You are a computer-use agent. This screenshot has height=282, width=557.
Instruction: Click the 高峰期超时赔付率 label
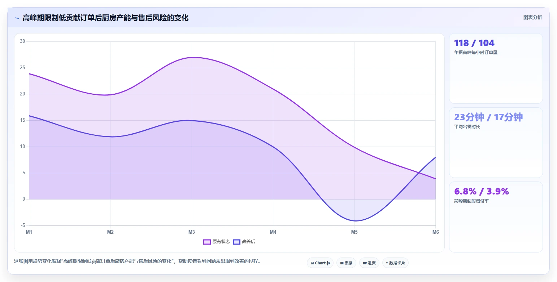(x=471, y=201)
